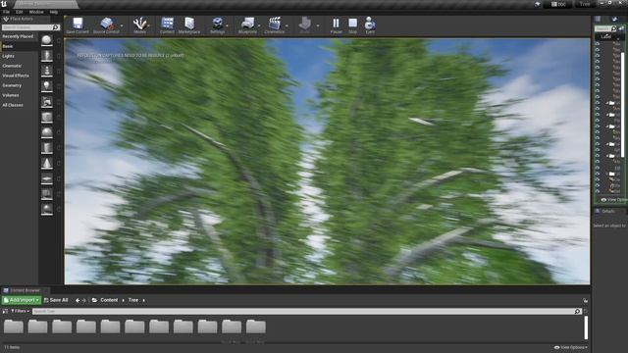This screenshot has width=628, height=353.
Task: Click the DDC button in the title bar
Action: (558, 4)
